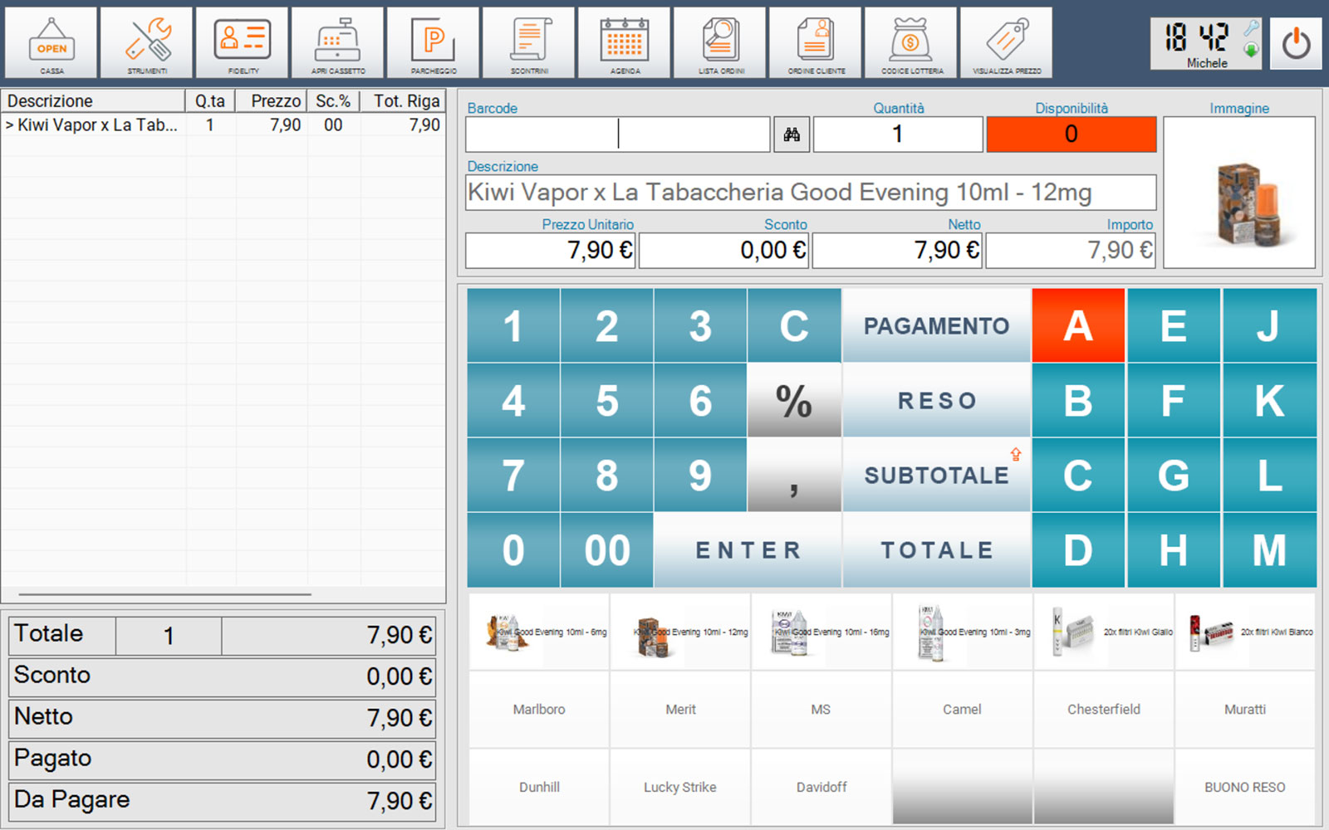Open the Ordine Cliente icon
This screenshot has height=830, width=1329.
(816, 43)
